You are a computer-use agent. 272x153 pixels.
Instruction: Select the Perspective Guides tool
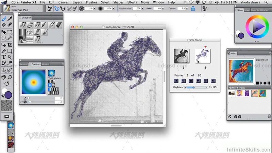click(x=10, y=70)
